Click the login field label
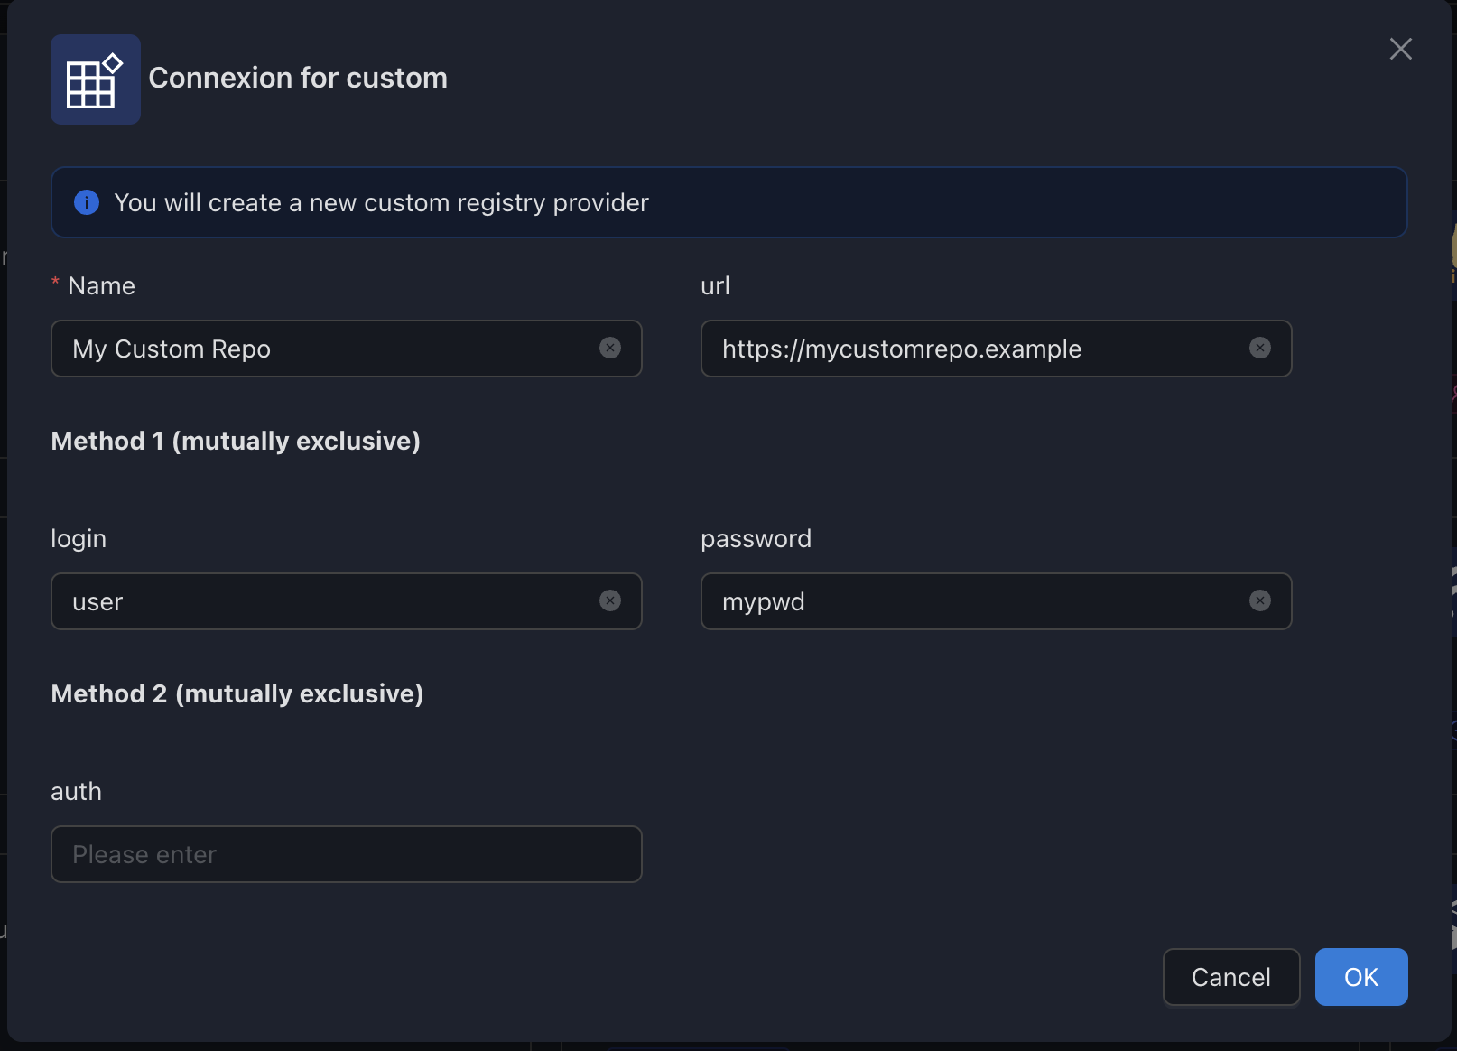Screen dimensions: 1457x1051 tap(79, 539)
